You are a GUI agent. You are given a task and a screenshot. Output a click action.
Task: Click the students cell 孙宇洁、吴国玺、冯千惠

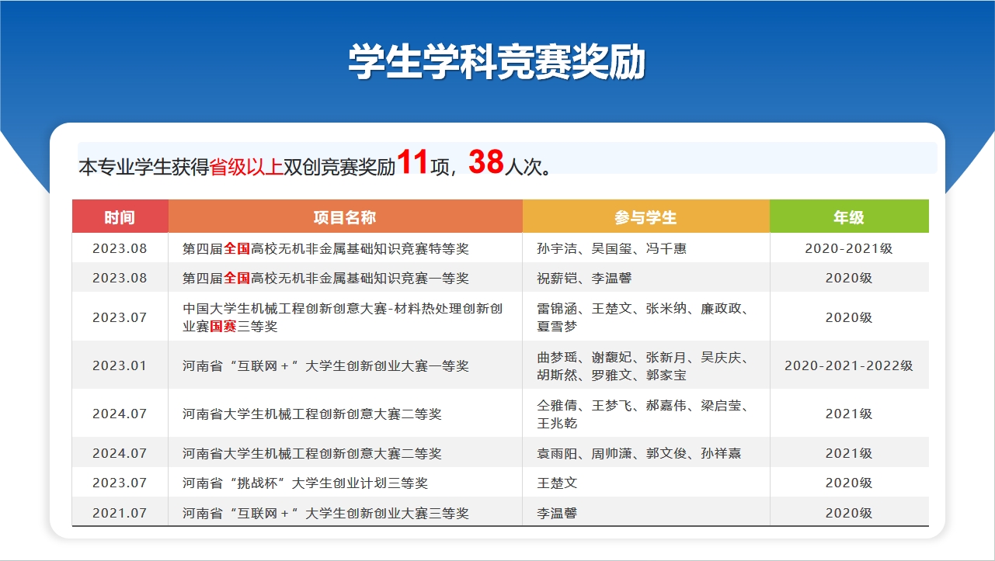[611, 248]
